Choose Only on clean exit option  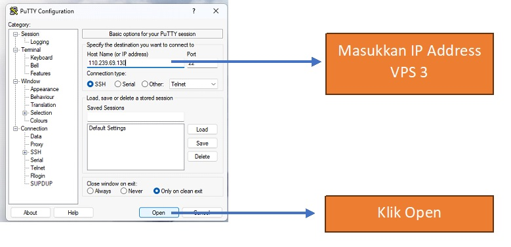(156, 191)
